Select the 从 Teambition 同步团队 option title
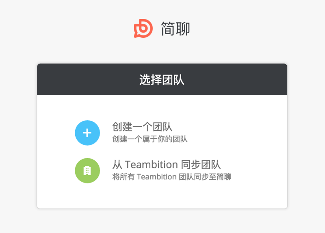325x233 pixels. pyautogui.click(x=167, y=165)
